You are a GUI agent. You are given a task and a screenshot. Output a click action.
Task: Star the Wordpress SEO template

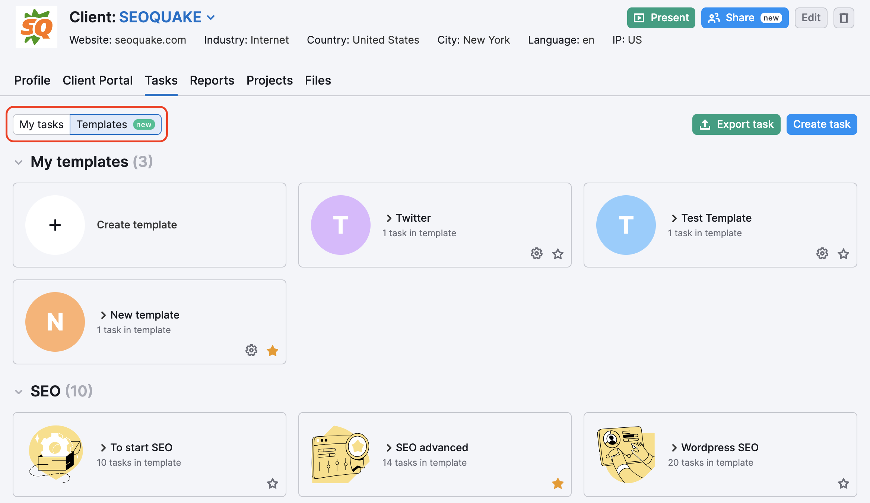pyautogui.click(x=844, y=483)
